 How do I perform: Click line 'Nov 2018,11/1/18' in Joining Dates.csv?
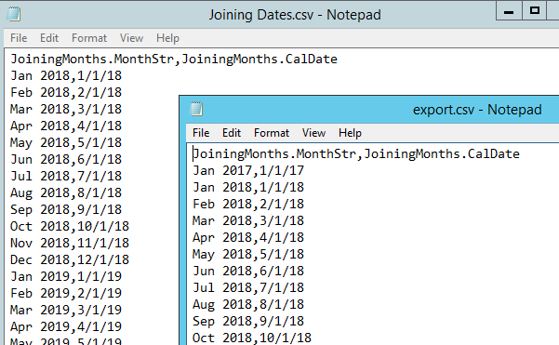coord(70,244)
